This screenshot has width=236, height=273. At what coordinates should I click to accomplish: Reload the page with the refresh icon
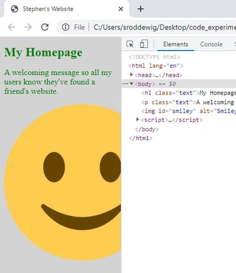coord(45,27)
